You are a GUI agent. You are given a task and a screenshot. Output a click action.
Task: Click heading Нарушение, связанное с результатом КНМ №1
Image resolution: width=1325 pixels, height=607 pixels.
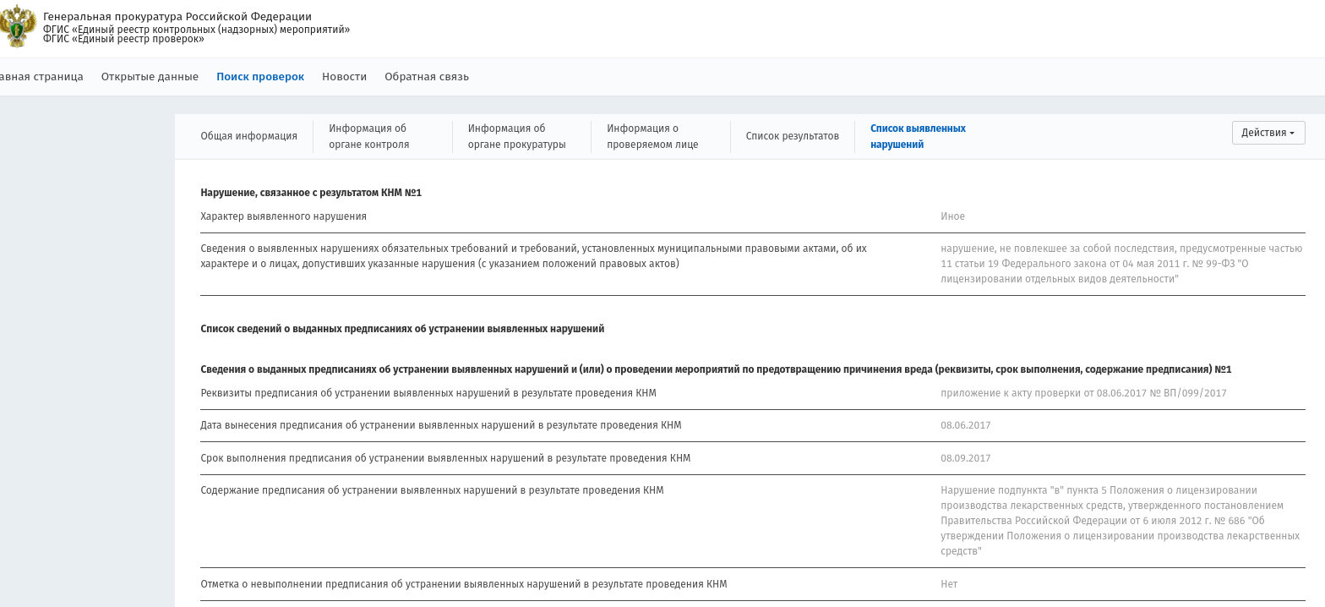tap(311, 193)
